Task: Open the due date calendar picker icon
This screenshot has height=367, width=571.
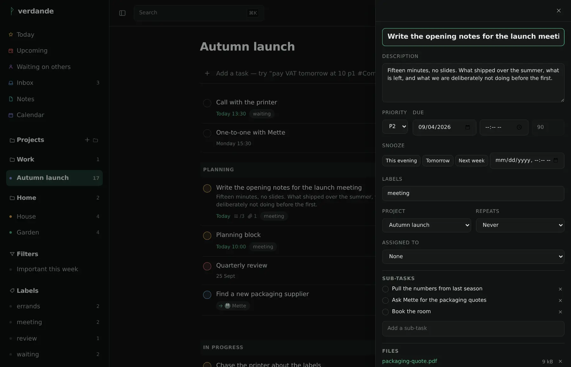Action: (x=467, y=127)
